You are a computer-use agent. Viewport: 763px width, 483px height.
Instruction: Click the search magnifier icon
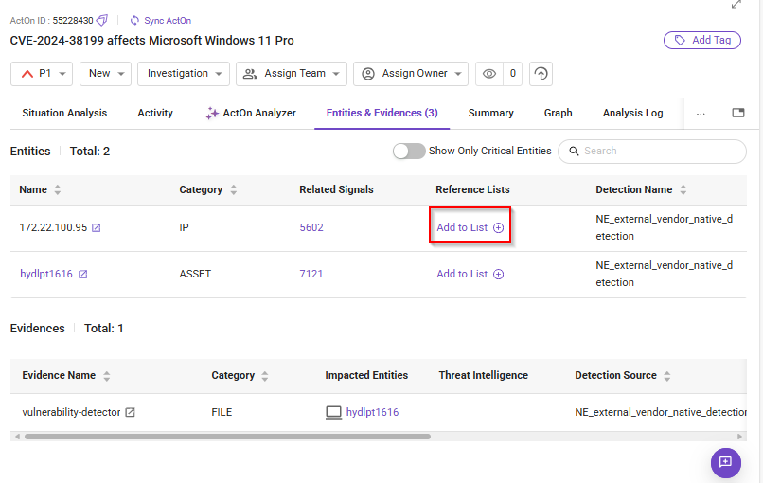[574, 151]
